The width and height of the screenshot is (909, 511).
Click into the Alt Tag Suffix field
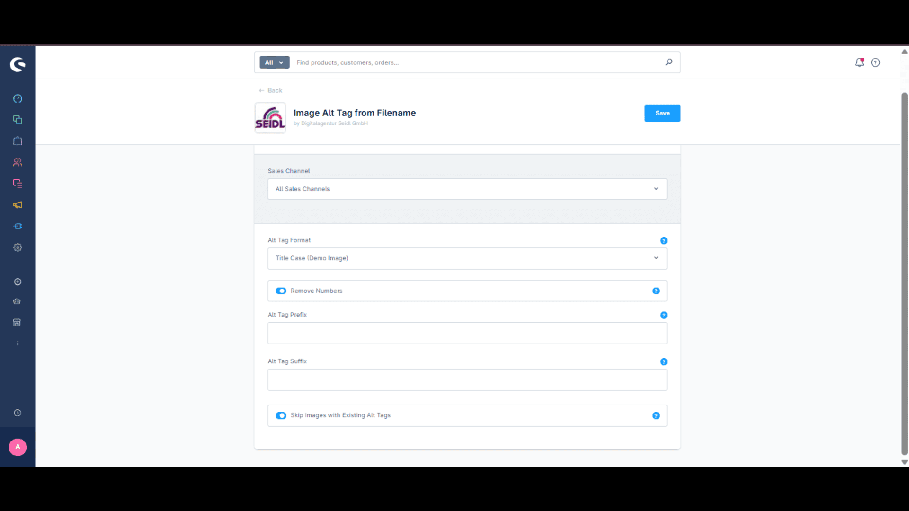467,380
